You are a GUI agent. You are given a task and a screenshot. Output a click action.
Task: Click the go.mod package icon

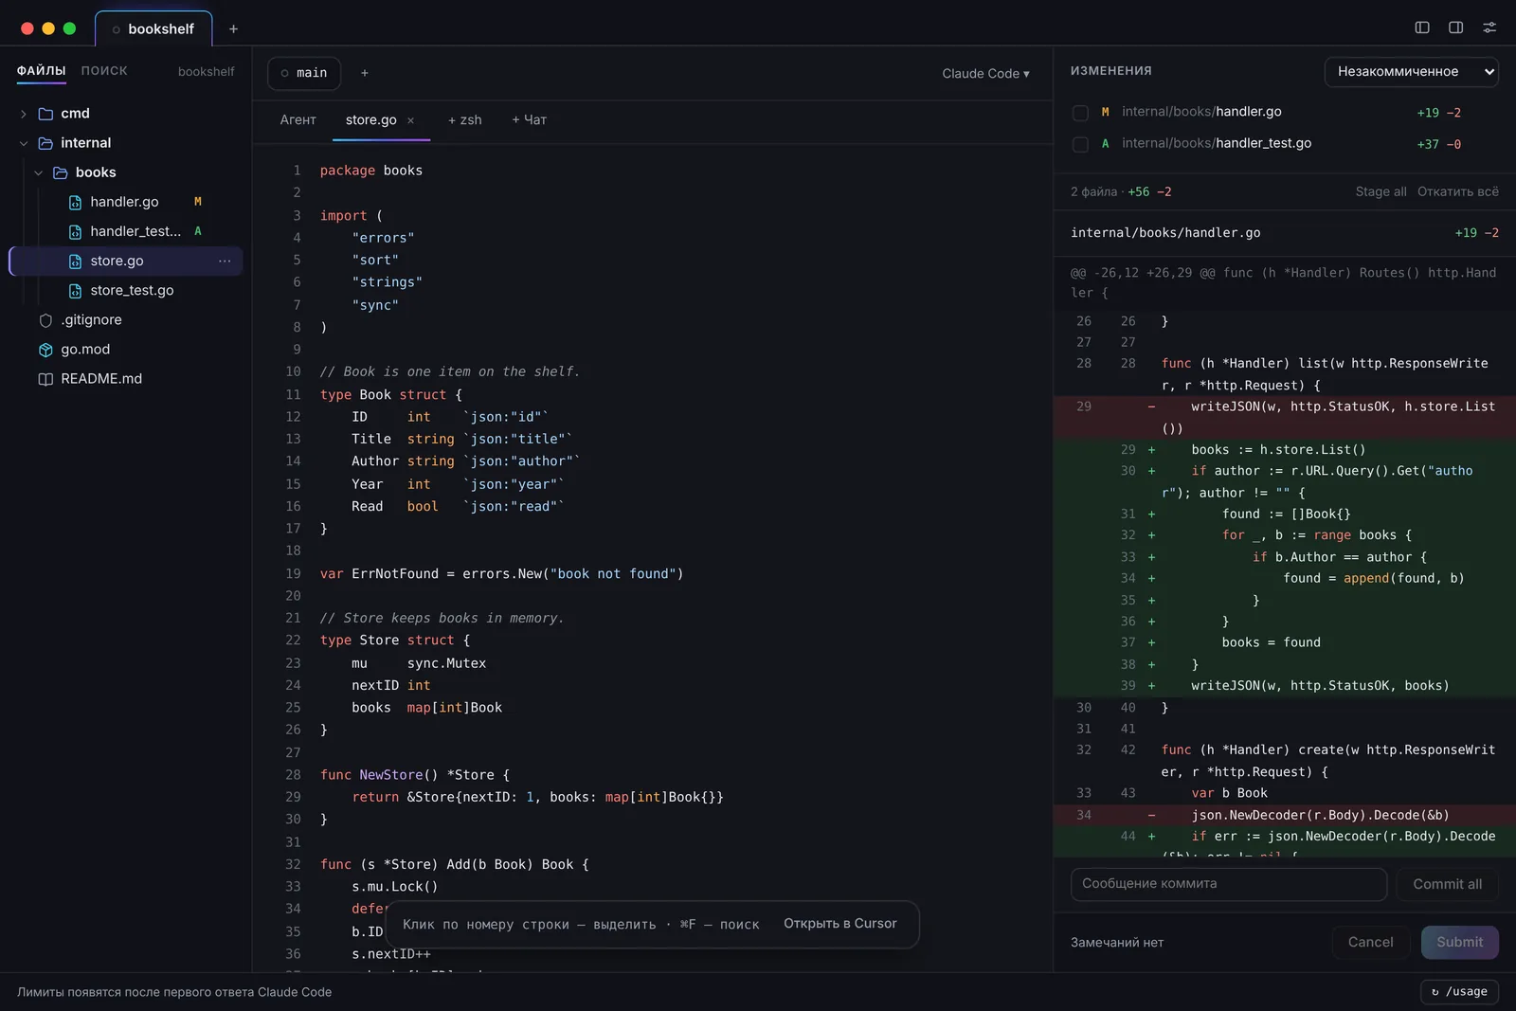click(45, 350)
